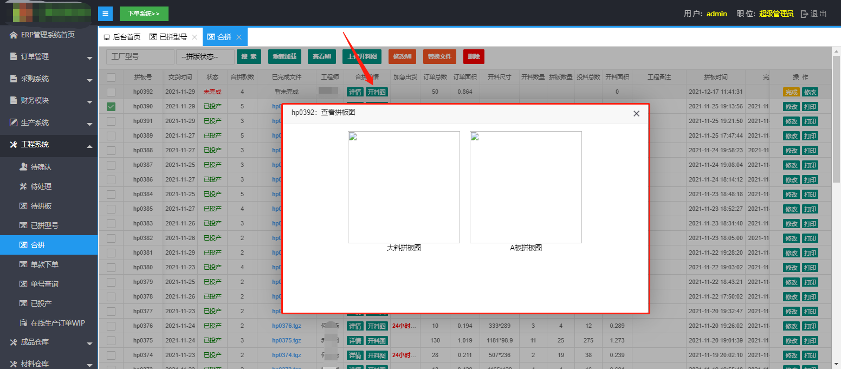
Task: Open 待确认 in the sidebar
Action: [x=41, y=167]
